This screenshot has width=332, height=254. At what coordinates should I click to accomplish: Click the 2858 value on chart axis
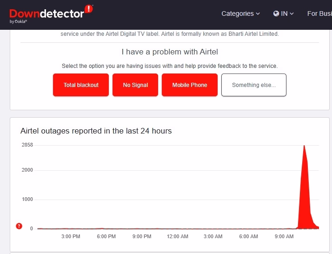[x=27, y=145]
